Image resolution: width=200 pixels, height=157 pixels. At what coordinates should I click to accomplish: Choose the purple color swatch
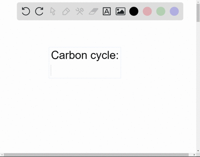tap(174, 11)
